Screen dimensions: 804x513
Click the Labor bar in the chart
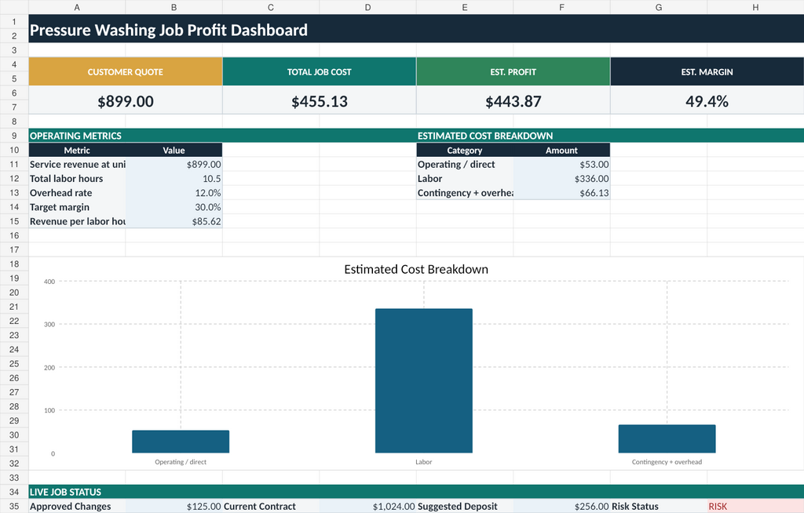point(423,380)
